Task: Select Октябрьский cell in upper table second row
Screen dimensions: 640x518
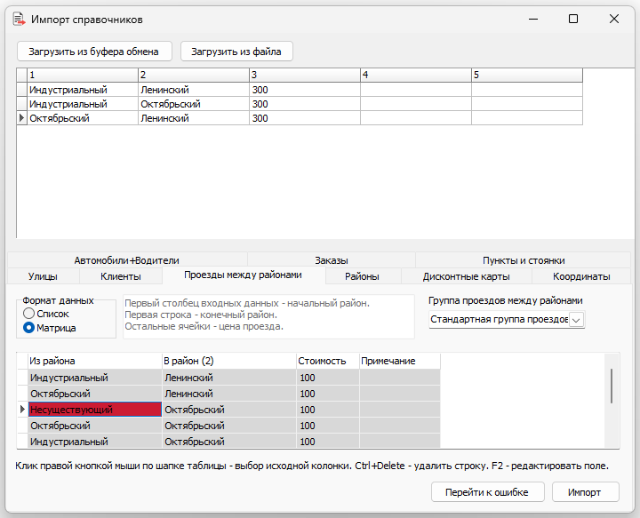Action: point(194,104)
